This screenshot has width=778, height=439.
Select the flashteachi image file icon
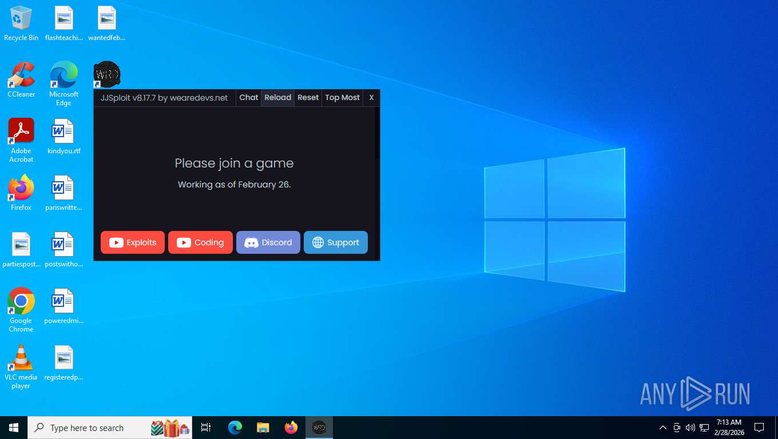(64, 24)
